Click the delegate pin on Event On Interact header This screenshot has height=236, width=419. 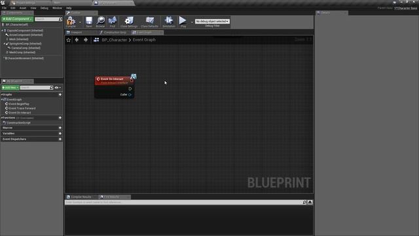coord(132,80)
